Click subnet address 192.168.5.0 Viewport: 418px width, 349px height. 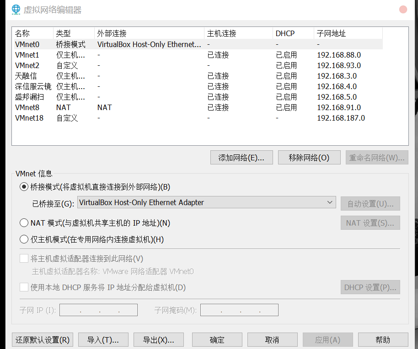pyautogui.click(x=337, y=97)
